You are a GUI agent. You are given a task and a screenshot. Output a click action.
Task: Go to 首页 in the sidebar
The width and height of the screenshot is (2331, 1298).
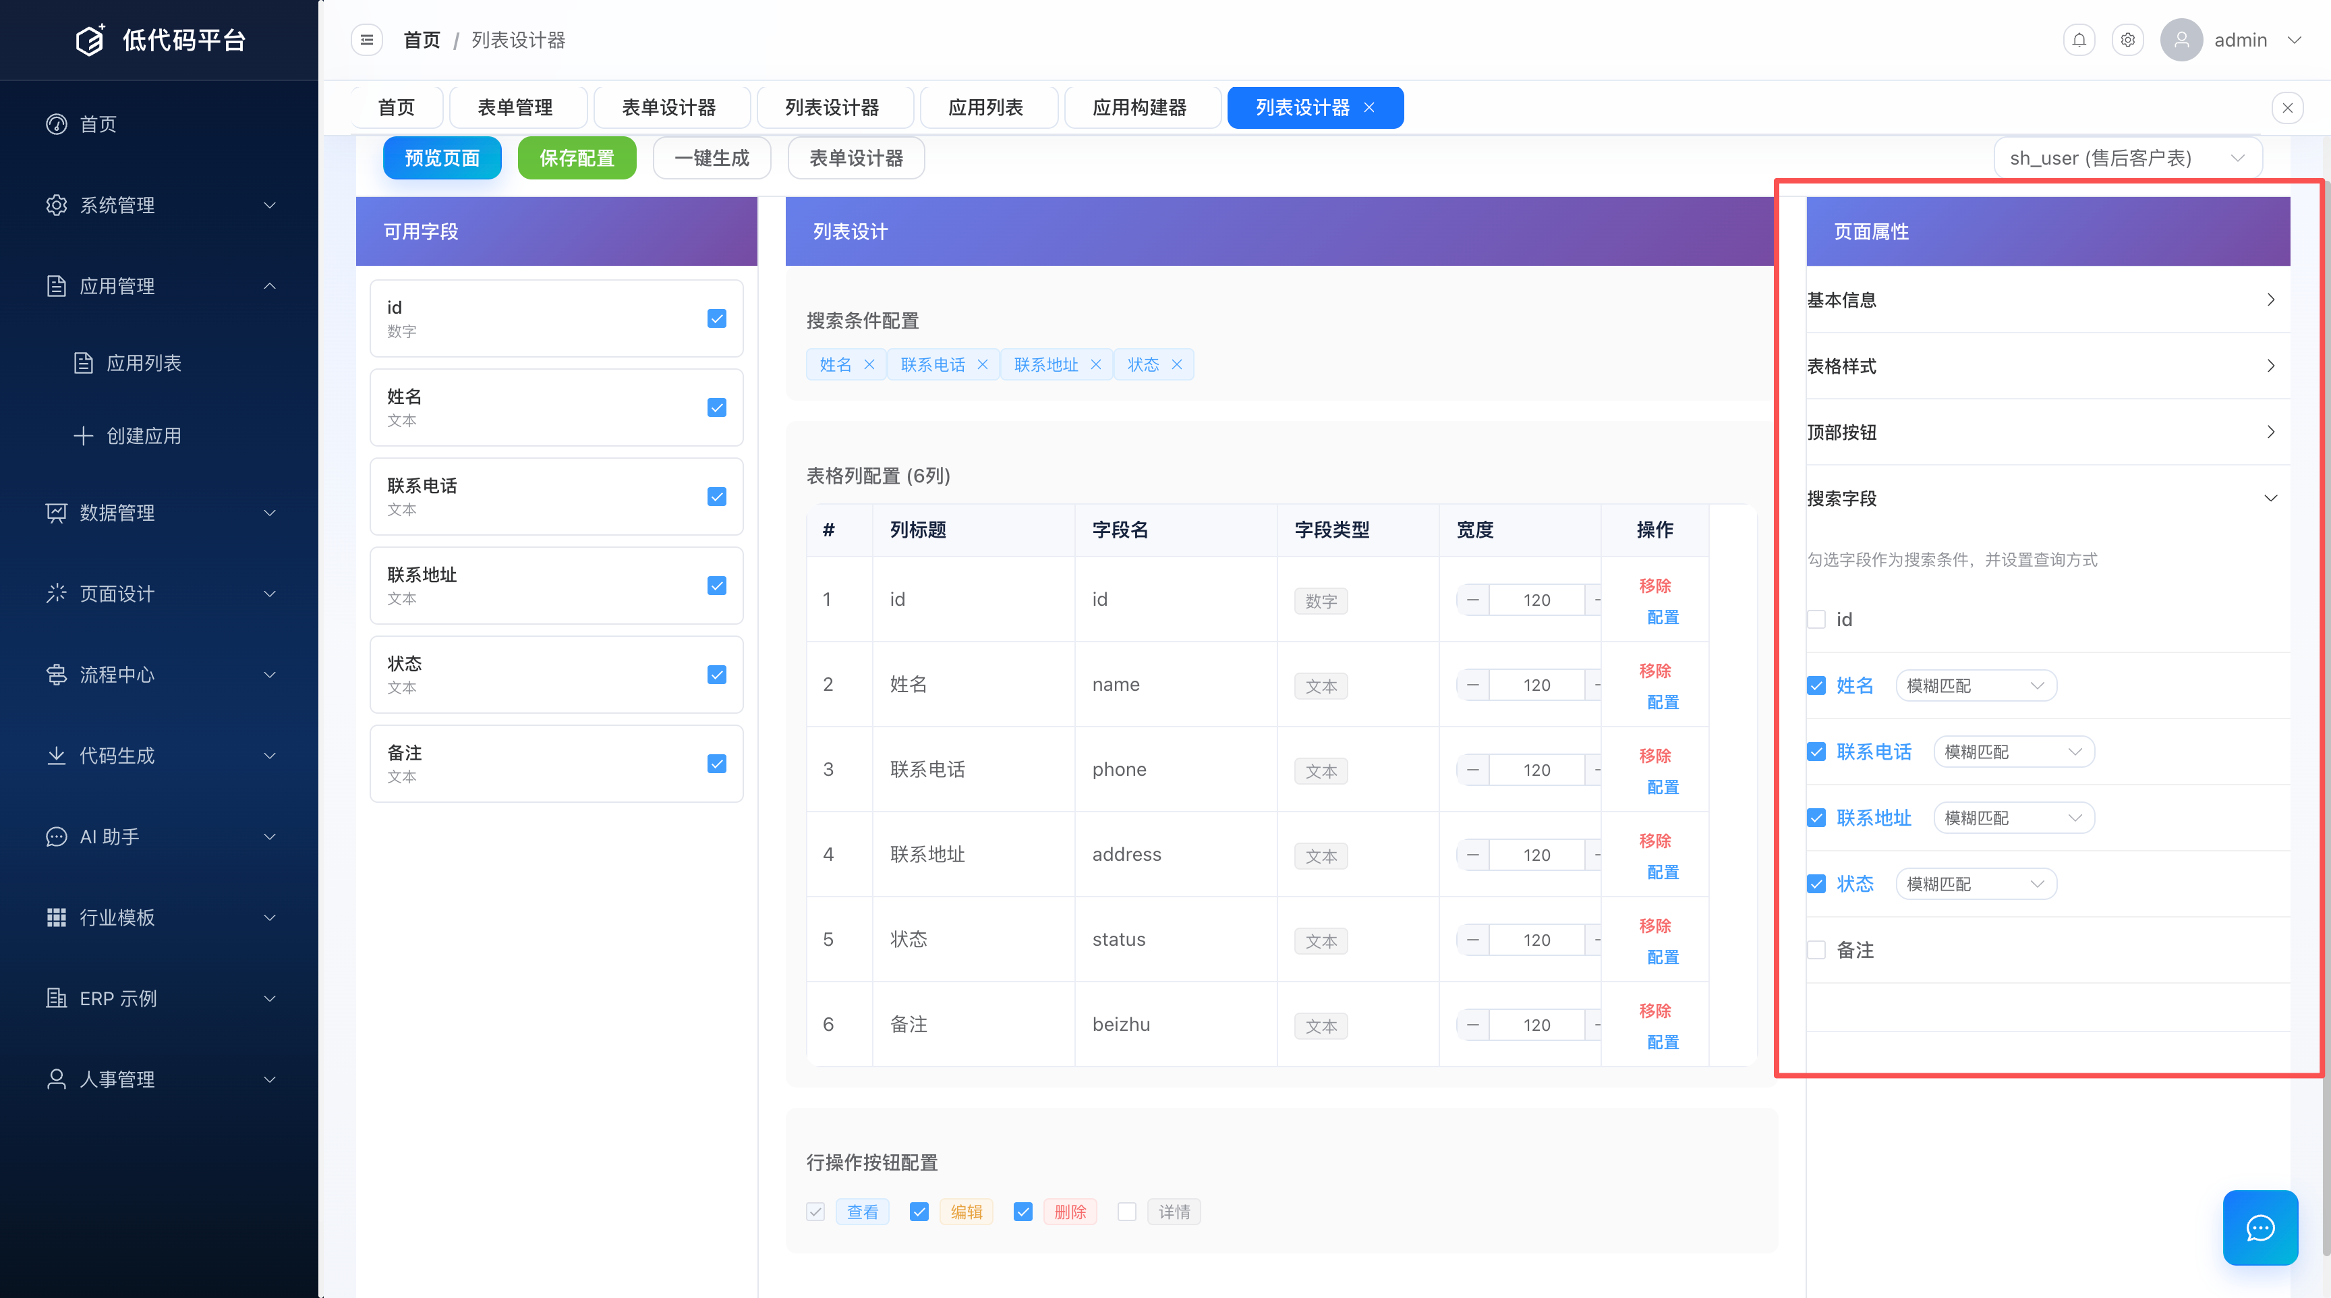pos(159,124)
